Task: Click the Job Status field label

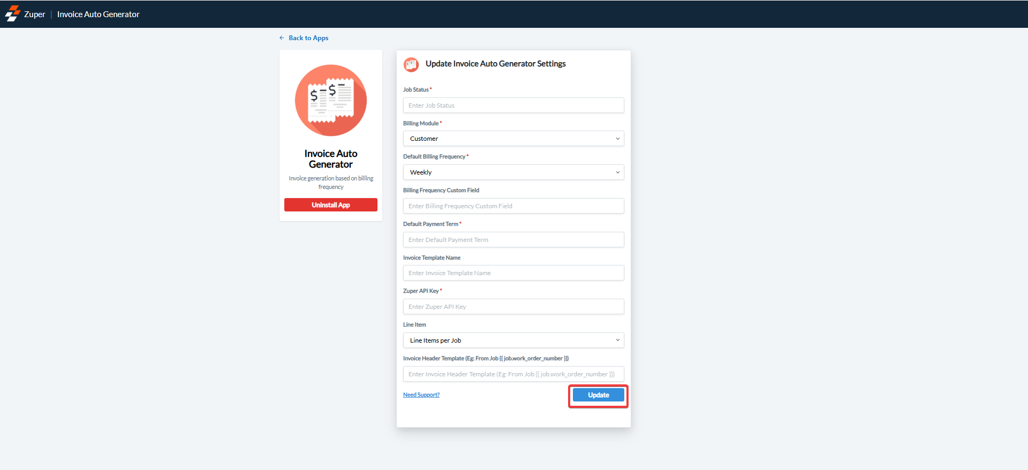Action: click(416, 90)
